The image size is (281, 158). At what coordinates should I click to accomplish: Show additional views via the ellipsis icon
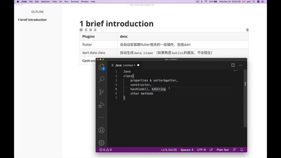pos(101,117)
